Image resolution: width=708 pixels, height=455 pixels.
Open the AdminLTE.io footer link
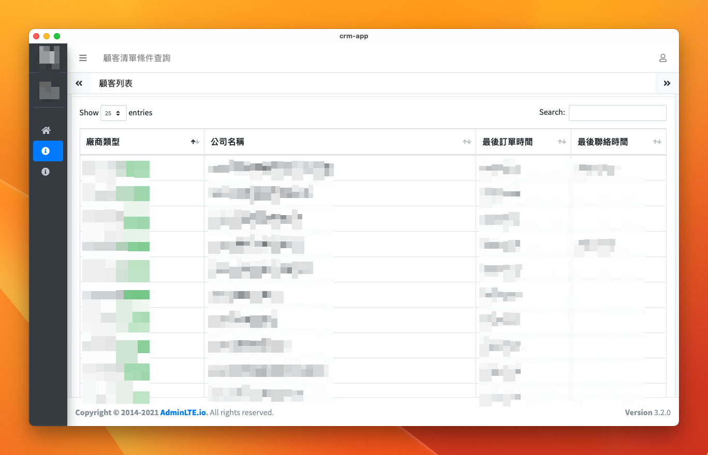coord(183,413)
